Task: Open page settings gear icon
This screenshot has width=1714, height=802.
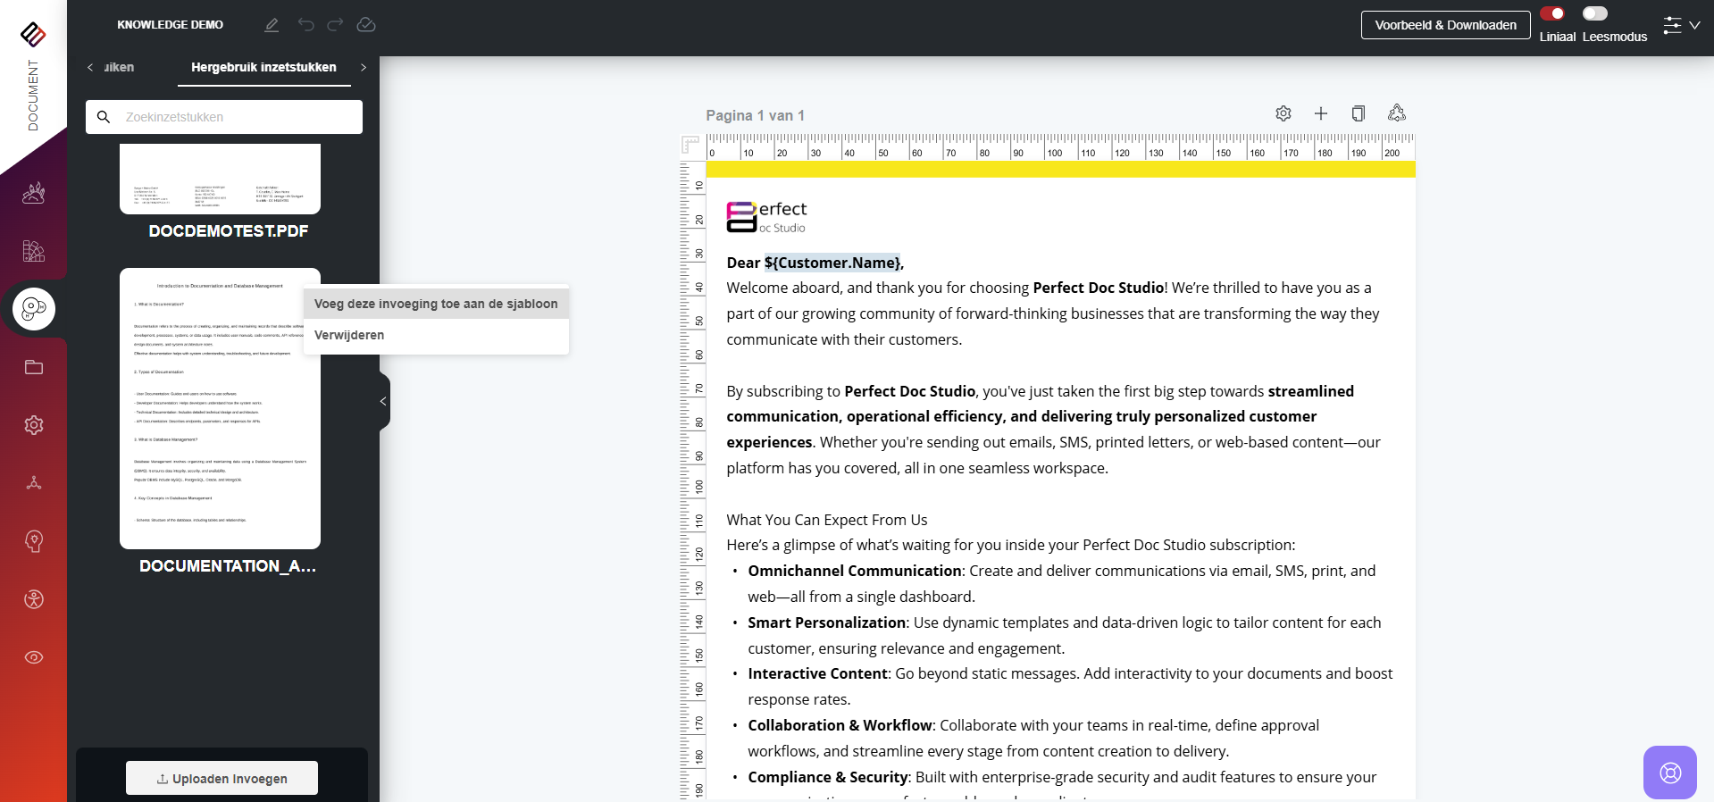Action: pyautogui.click(x=1283, y=113)
